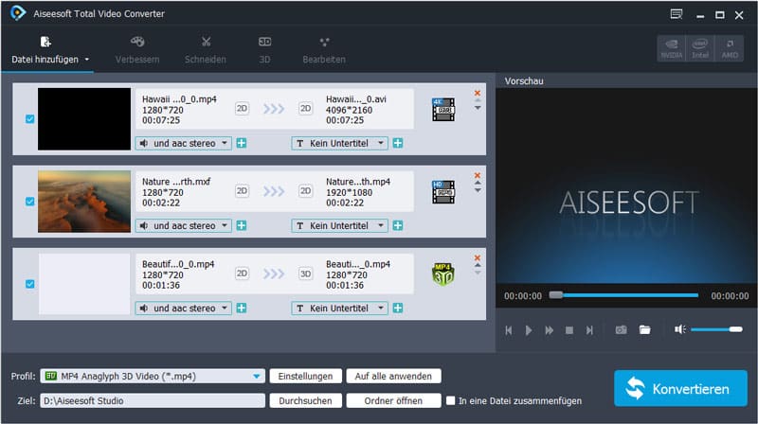The width and height of the screenshot is (758, 424).
Task: Add audio track to Nature video
Action: [x=242, y=226]
